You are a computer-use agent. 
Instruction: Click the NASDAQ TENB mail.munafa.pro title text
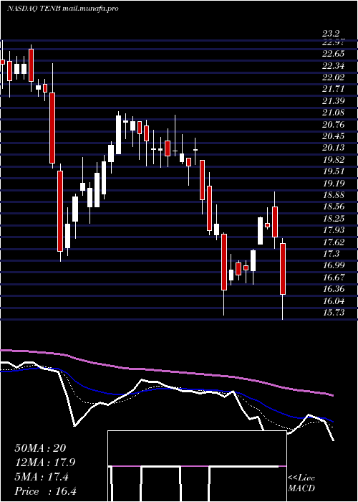63,9
